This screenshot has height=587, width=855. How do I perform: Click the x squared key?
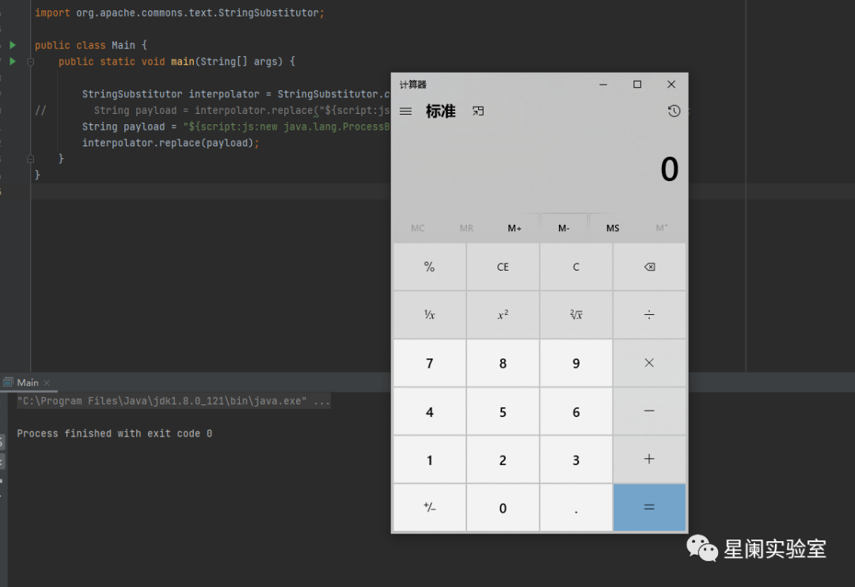503,315
